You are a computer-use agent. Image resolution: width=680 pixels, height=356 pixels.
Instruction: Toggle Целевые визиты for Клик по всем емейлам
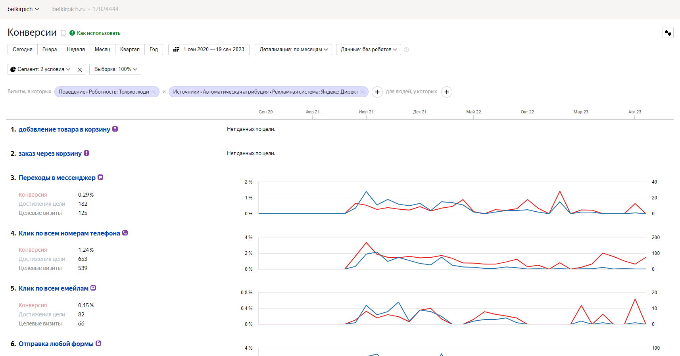pos(40,323)
